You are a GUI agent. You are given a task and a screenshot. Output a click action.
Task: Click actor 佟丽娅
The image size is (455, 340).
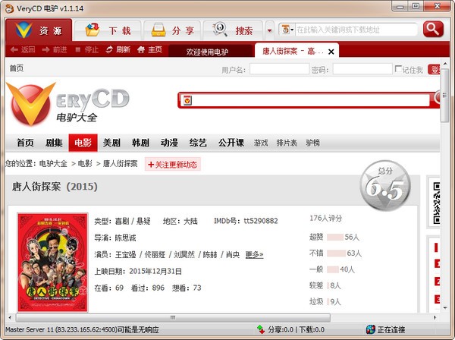pyautogui.click(x=155, y=255)
